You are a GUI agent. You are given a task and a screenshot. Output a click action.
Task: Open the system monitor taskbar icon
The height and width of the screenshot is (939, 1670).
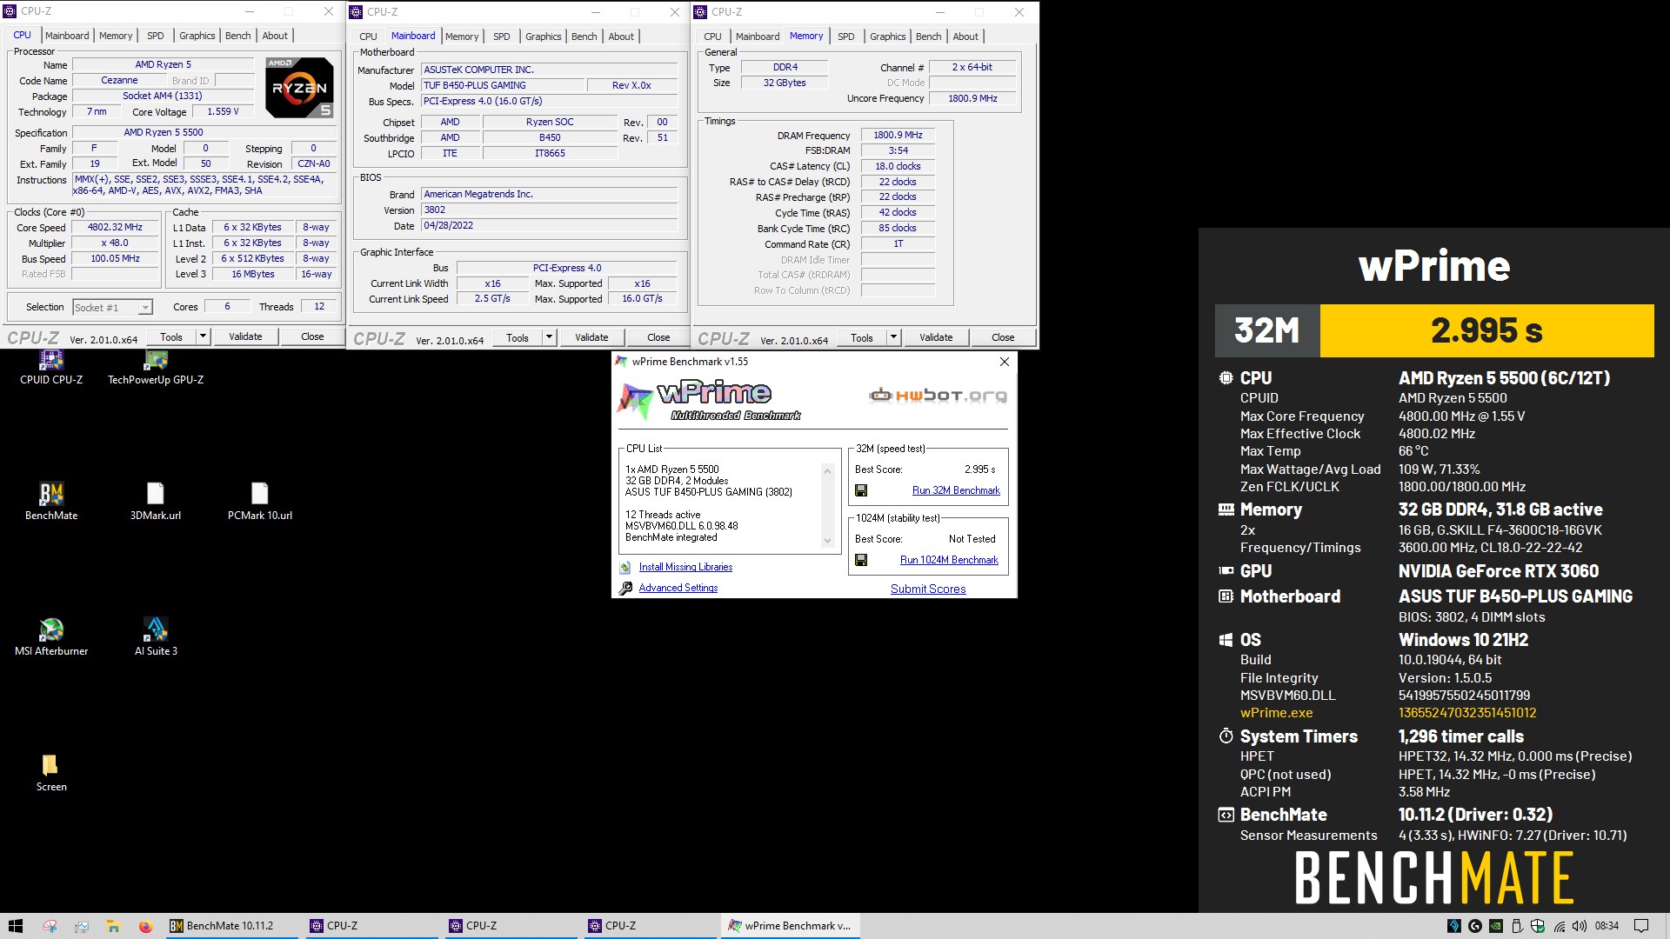81,926
